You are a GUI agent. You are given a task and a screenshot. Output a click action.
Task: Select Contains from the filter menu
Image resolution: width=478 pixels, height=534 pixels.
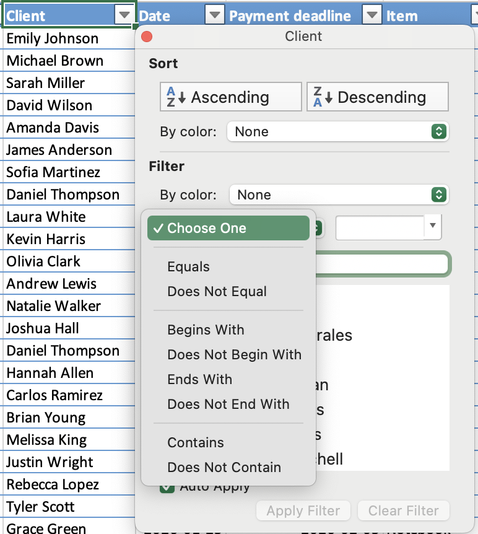[x=196, y=443]
